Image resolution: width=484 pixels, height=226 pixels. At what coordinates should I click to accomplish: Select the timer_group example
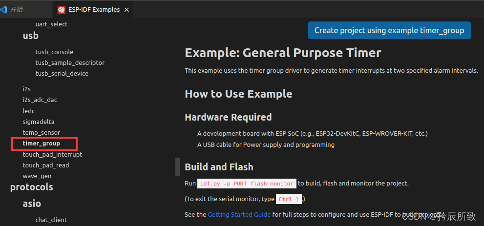click(x=42, y=144)
